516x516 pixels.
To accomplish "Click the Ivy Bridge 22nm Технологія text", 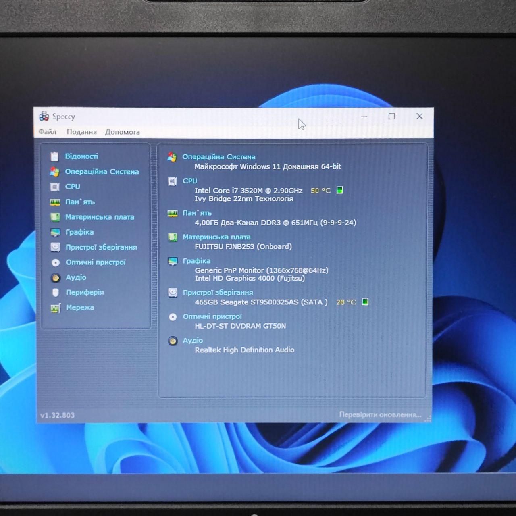I will point(244,198).
